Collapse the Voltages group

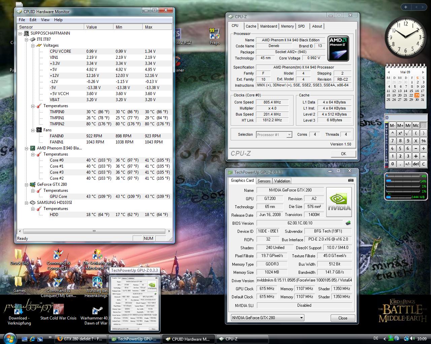click(33, 45)
